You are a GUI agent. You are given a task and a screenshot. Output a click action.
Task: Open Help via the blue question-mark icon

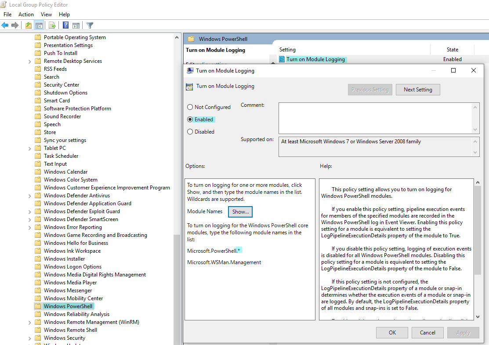(66, 25)
